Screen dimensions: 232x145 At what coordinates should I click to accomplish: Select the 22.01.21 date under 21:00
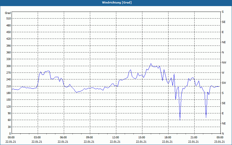193,142
